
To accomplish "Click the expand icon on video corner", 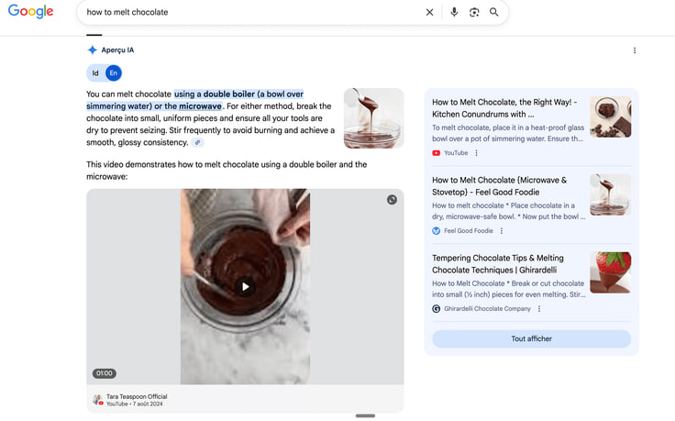I will (392, 200).
